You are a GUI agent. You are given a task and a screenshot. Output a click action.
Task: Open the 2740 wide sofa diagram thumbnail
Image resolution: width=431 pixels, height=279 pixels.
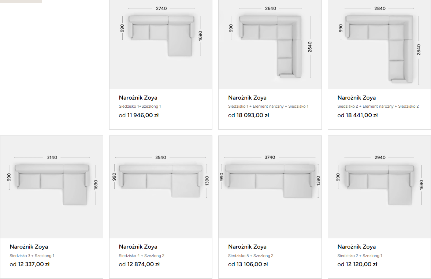(x=161, y=45)
